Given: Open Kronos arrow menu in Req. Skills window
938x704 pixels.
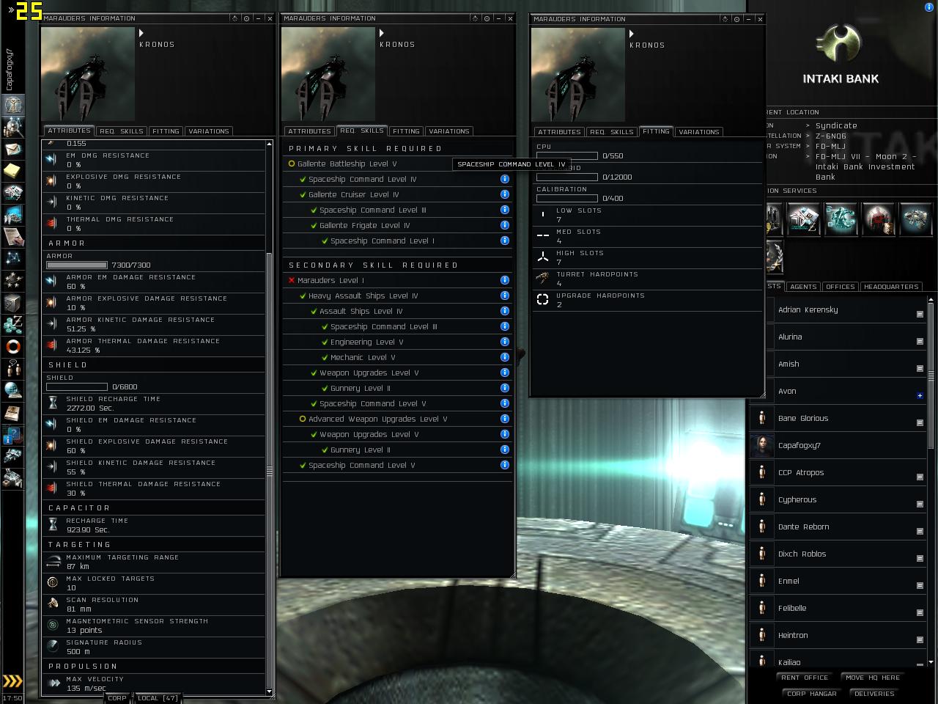Looking at the screenshot, I should (382, 33).
